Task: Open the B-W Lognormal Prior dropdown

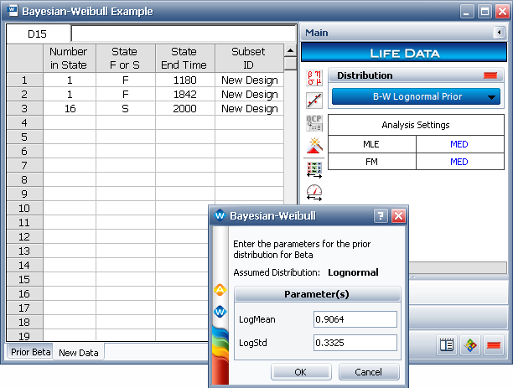Action: click(x=417, y=96)
